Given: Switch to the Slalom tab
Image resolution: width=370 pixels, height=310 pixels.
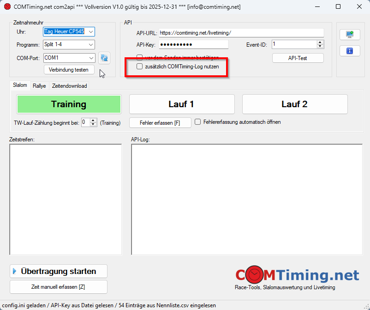Looking at the screenshot, I should click(x=20, y=85).
